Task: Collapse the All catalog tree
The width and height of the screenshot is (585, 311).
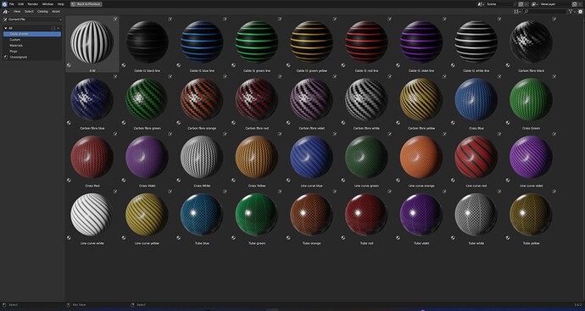Action: click(6, 28)
